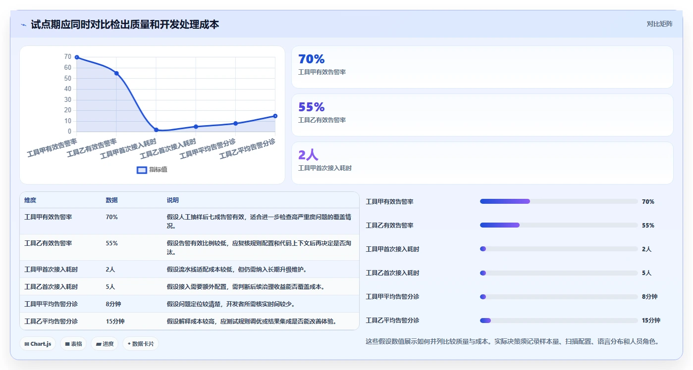Click the 工具乙平均告警分诊 progress bar

tap(559, 320)
